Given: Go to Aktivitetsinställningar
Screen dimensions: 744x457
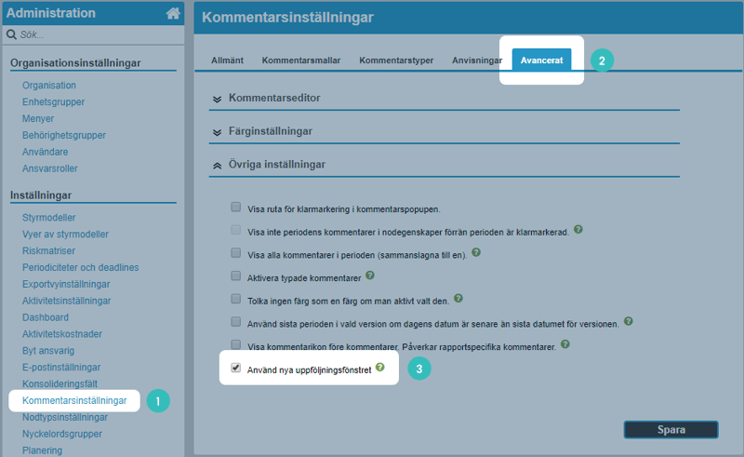Looking at the screenshot, I should pyautogui.click(x=66, y=301).
